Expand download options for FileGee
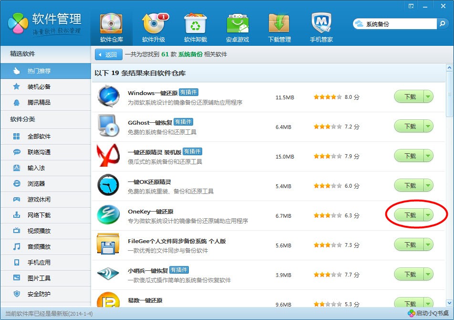Image resolution: width=454 pixels, height=320 pixels. click(429, 245)
